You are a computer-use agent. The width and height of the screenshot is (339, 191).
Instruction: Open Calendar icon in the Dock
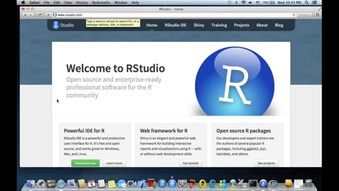pyautogui.click(x=91, y=184)
